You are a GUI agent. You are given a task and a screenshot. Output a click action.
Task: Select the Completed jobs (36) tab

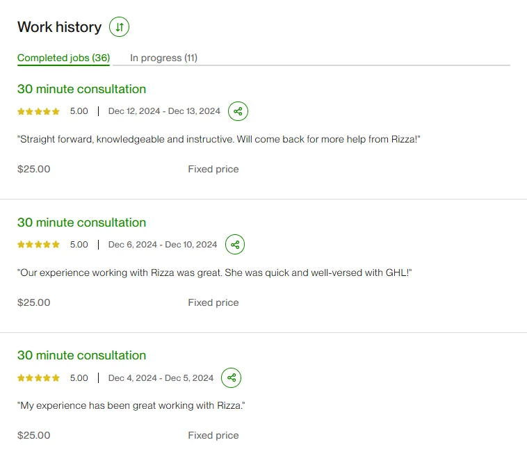[63, 58]
